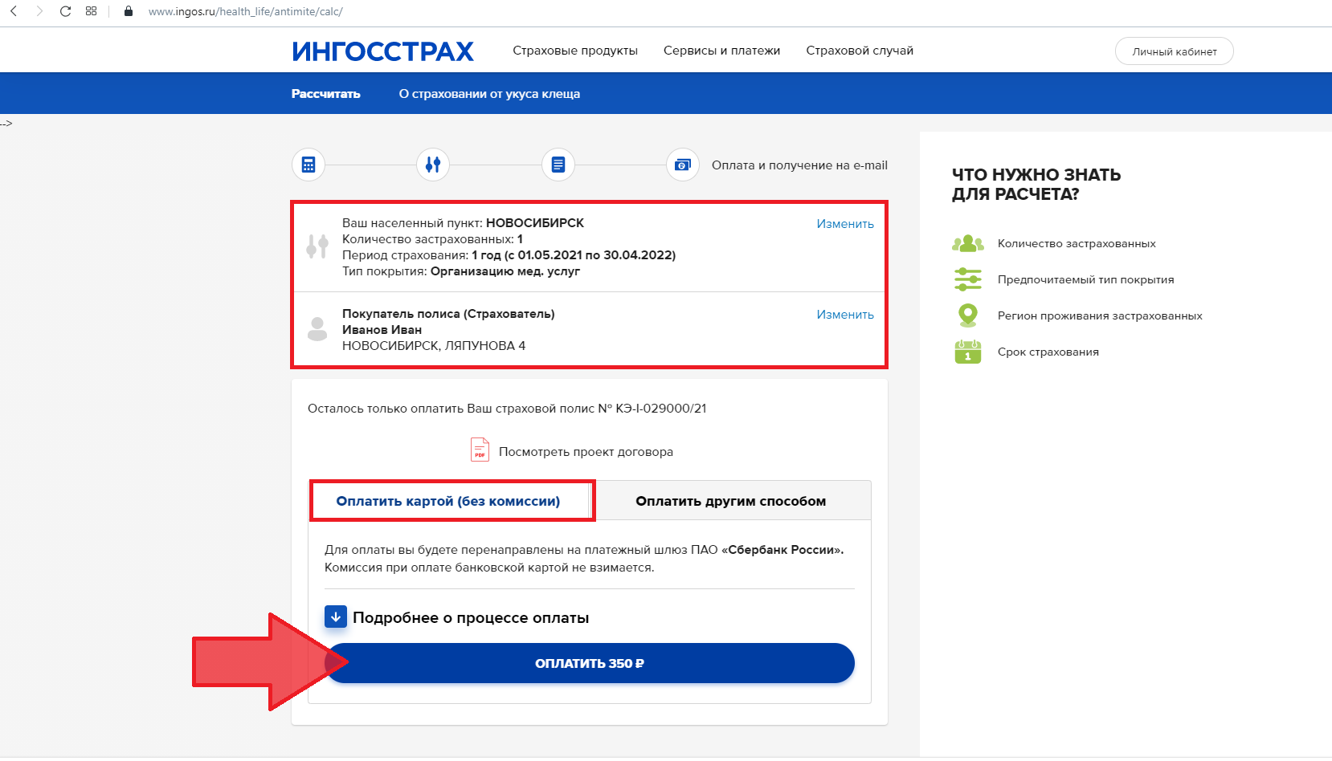Go back with the browser back arrow

pos(14,11)
